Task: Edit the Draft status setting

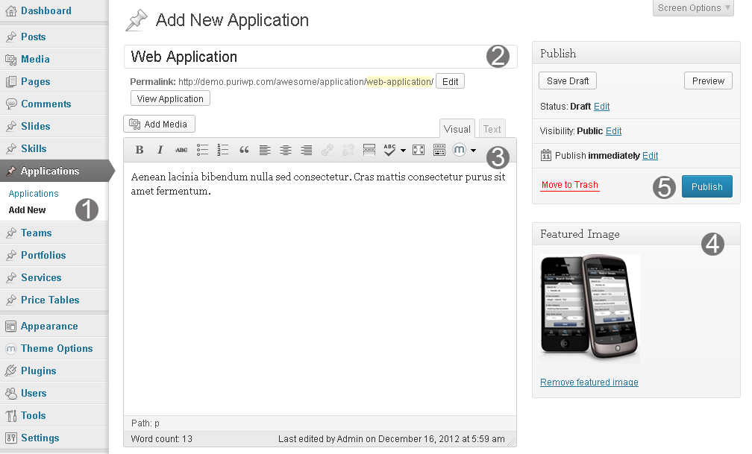Action: [x=601, y=107]
